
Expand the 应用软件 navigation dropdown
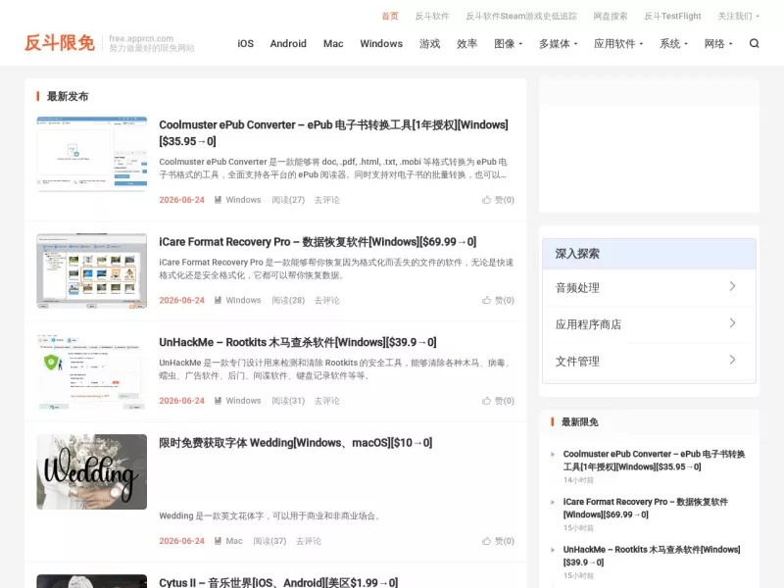(618, 44)
